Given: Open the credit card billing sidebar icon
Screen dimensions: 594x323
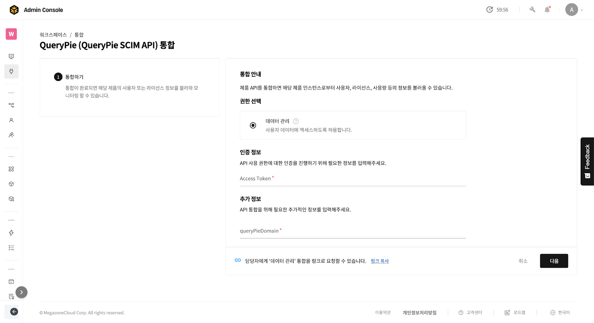Looking at the screenshot, I should tap(12, 282).
